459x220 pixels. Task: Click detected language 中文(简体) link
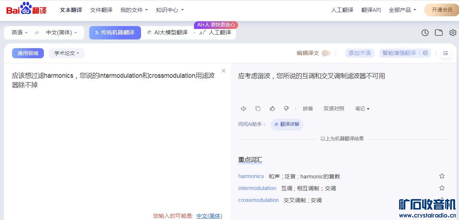[x=209, y=216]
